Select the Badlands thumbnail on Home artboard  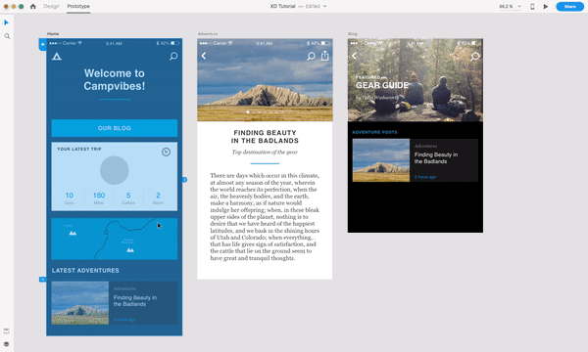point(80,303)
